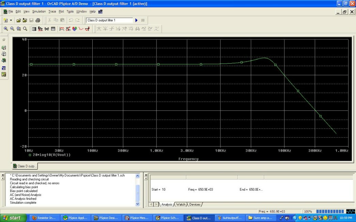Click the Zoom Out magnifier icon
The width and height of the screenshot is (356, 222).
coord(12,29)
